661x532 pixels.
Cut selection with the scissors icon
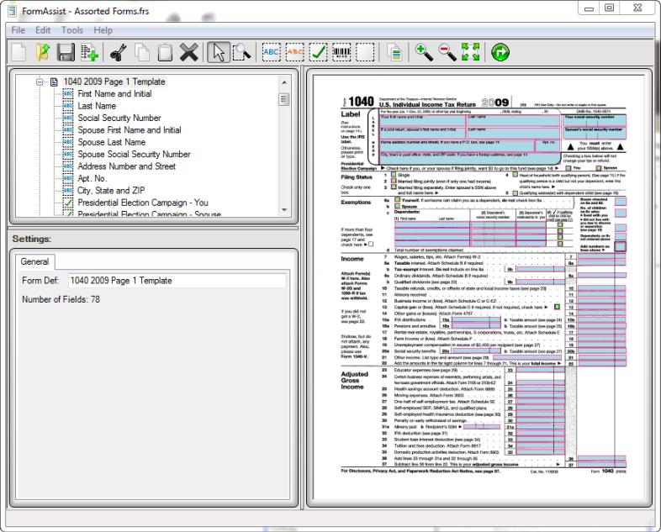pyautogui.click(x=119, y=52)
